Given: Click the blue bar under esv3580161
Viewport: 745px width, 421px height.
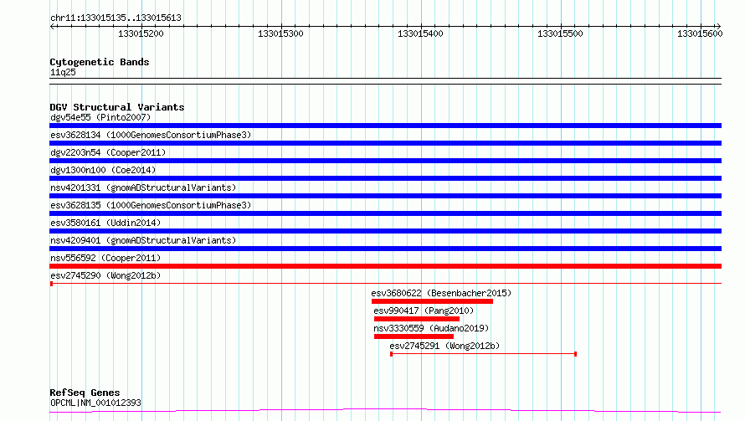Looking at the screenshot, I should [385, 231].
